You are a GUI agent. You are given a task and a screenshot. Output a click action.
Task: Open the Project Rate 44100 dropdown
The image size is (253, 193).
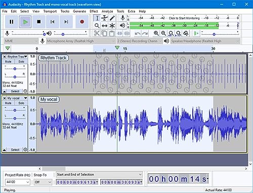pos(18,182)
